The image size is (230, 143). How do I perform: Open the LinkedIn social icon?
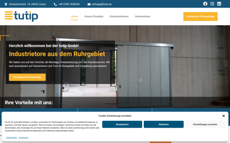coord(219,4)
